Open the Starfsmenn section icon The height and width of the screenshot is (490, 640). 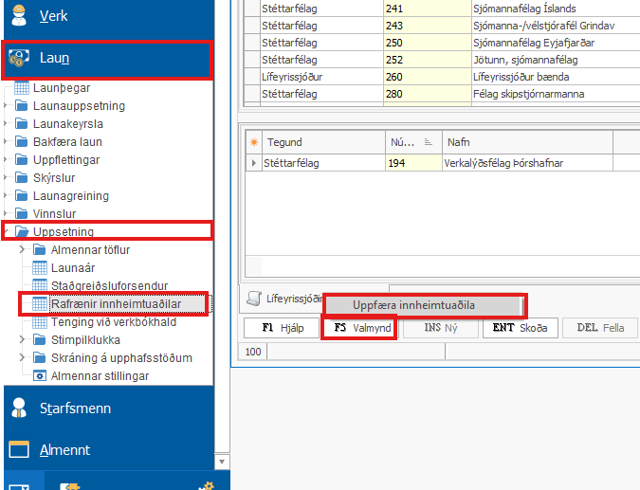[18, 408]
